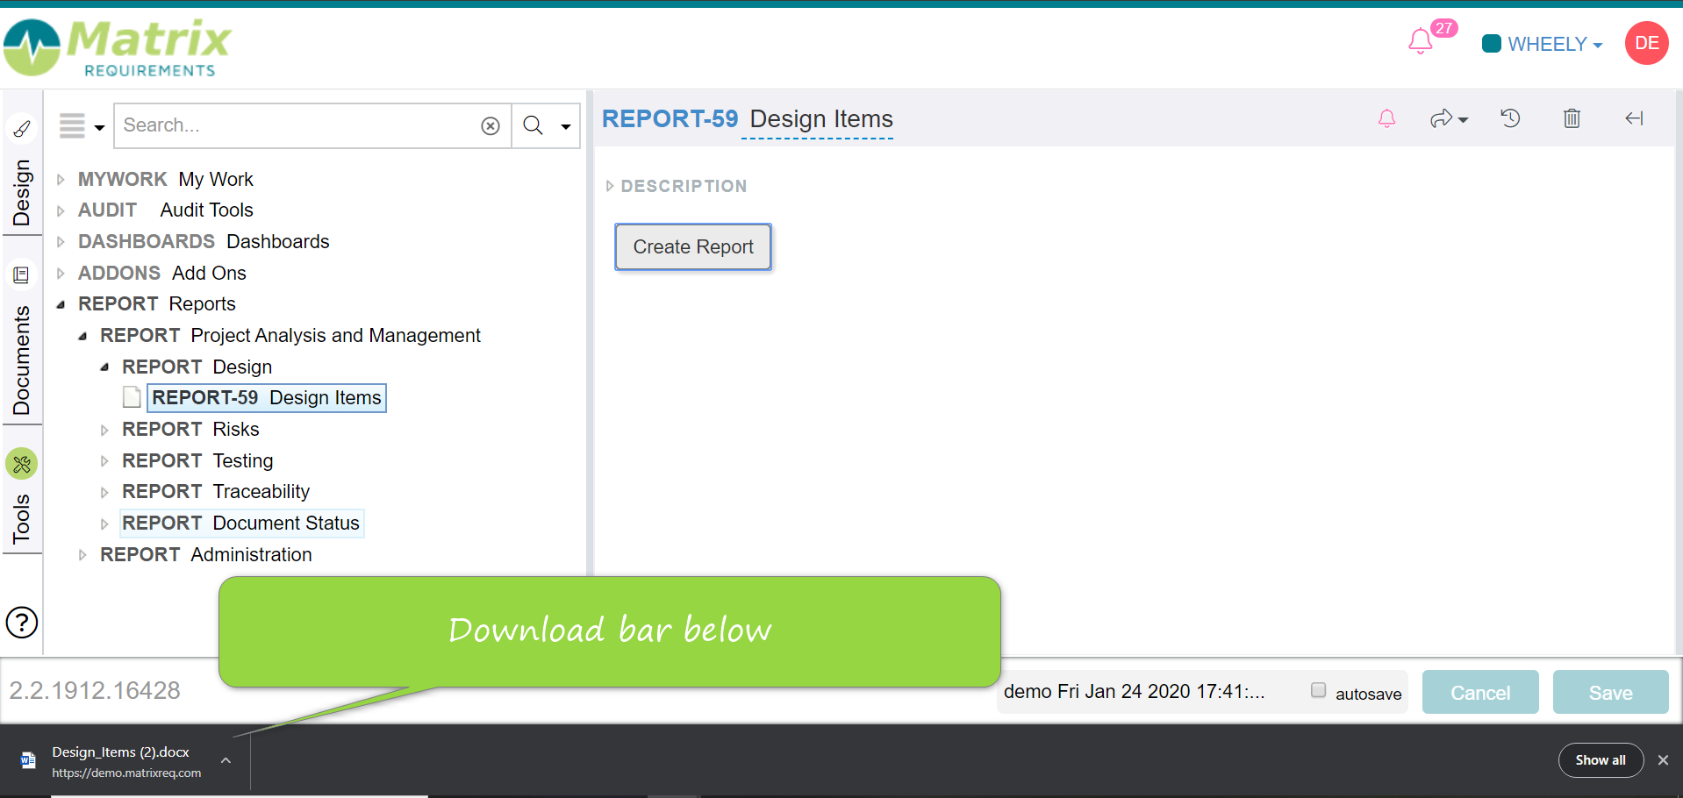Collapse the REPORT Design node
Viewport: 1683px width, 798px height.
[104, 367]
